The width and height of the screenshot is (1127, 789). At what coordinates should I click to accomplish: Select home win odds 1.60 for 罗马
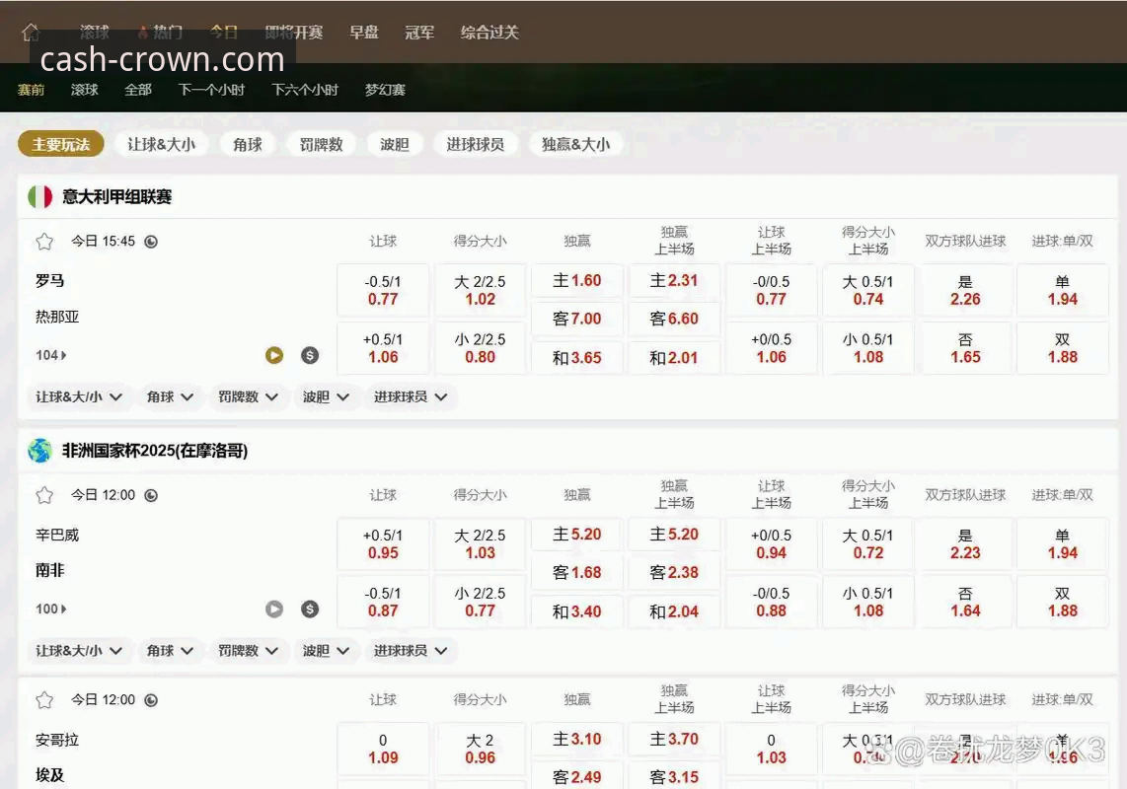tap(576, 280)
